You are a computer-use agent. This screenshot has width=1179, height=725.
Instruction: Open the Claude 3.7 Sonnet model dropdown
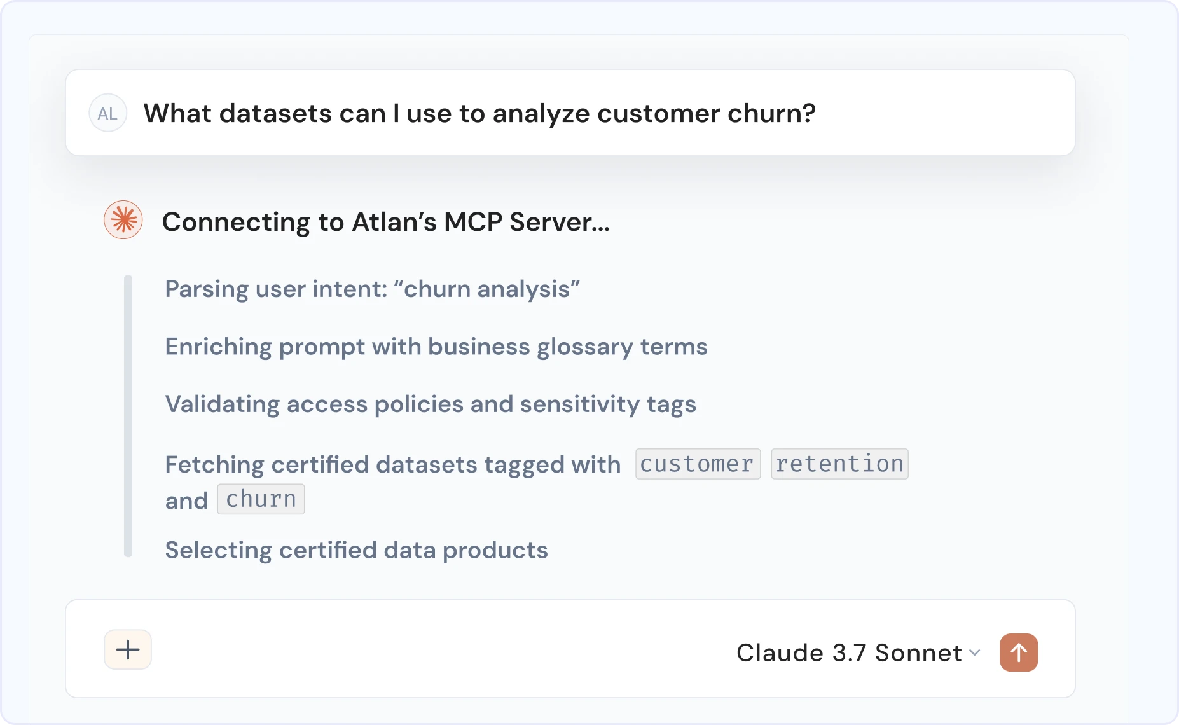point(858,652)
